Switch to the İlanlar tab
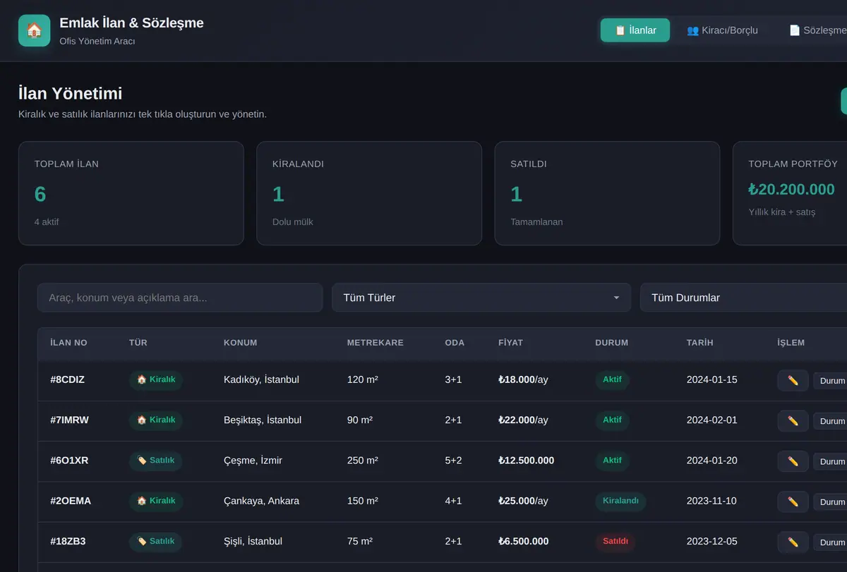 (x=635, y=30)
